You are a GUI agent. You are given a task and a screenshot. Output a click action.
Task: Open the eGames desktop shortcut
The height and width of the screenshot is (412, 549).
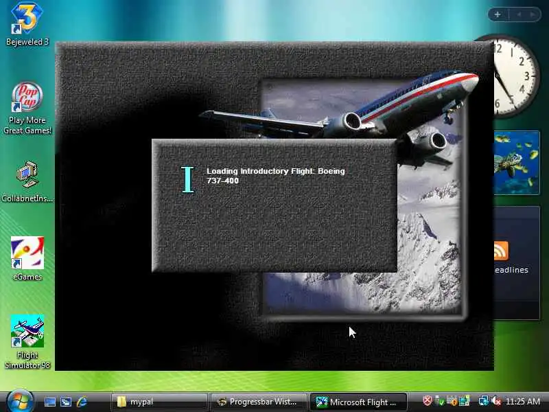tap(27, 258)
